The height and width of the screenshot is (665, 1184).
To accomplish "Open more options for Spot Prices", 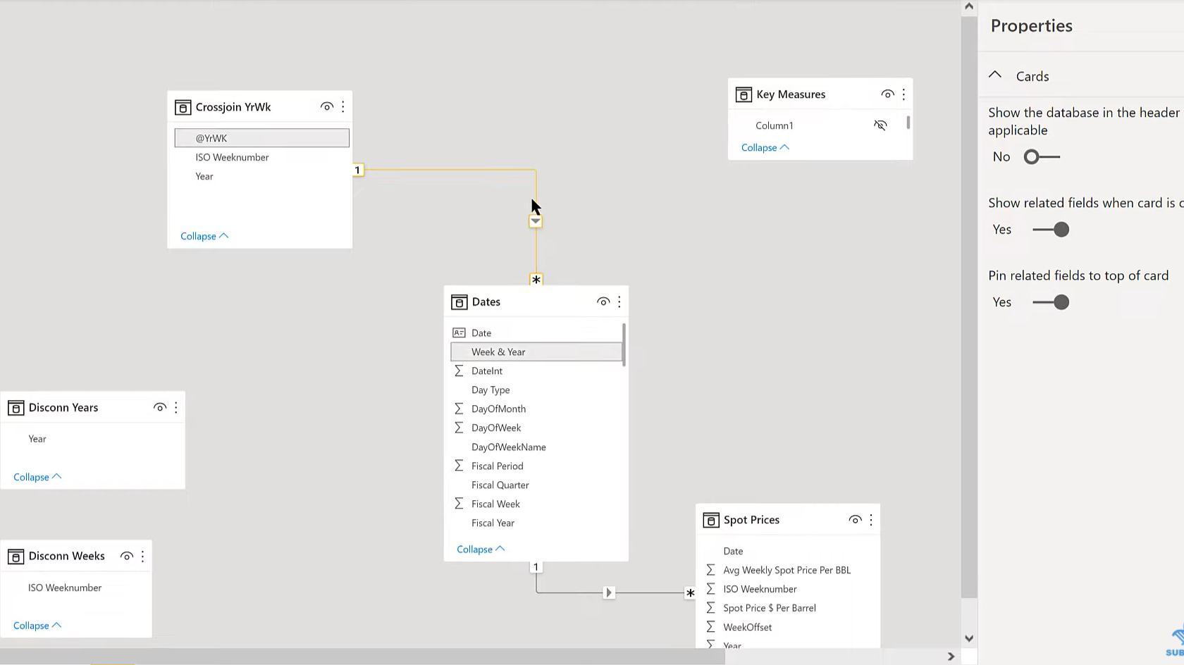I will point(871,520).
